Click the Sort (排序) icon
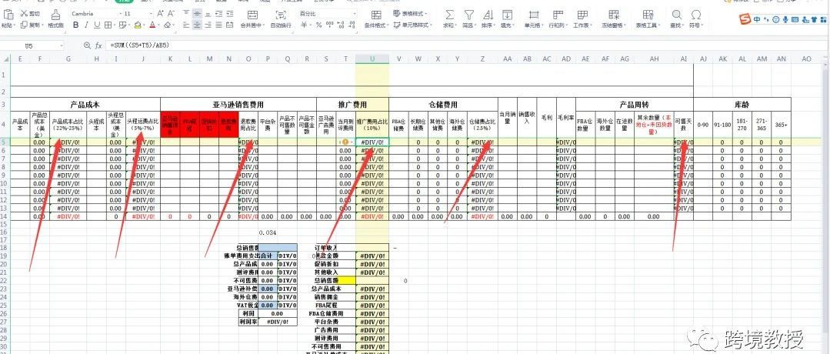This screenshot has width=830, height=354. click(x=488, y=15)
